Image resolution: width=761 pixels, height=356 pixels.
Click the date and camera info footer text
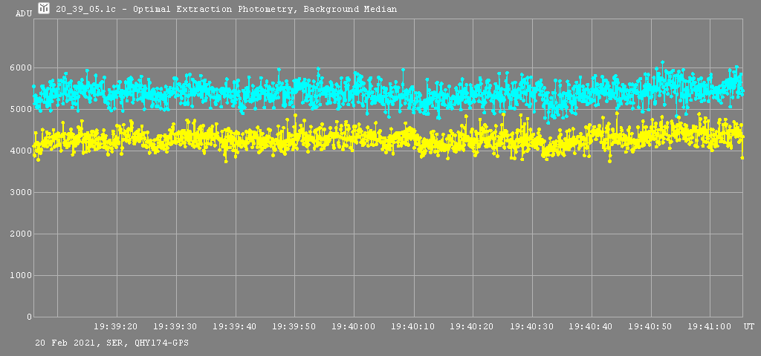point(111,343)
